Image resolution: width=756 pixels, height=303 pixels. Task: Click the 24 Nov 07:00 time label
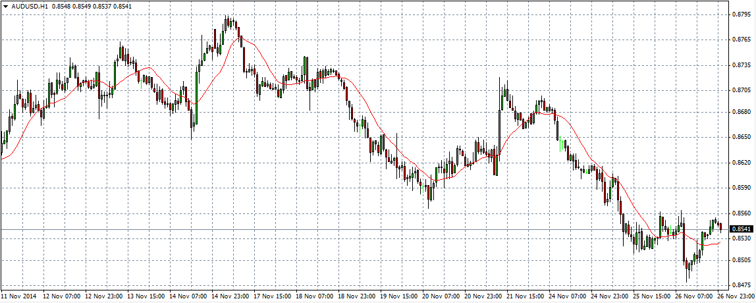tap(568, 296)
